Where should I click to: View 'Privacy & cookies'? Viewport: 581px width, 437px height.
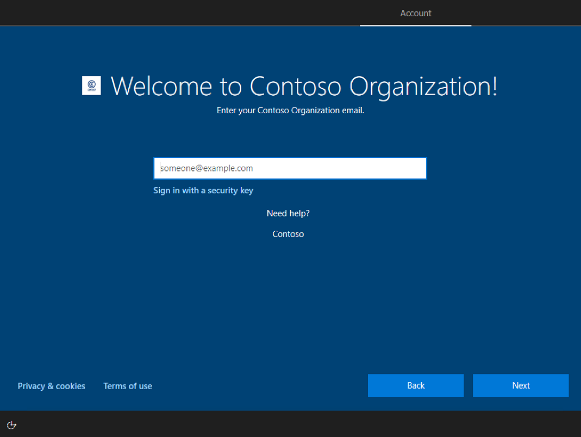click(51, 386)
